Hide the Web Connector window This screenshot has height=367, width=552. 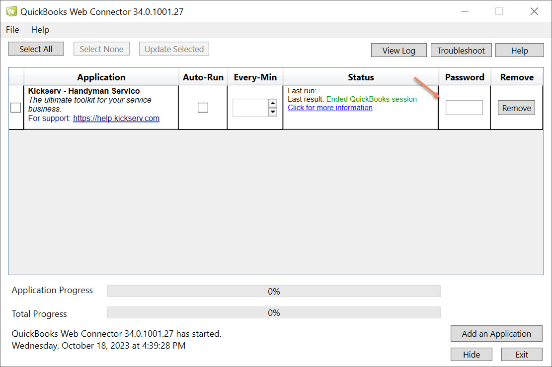(x=472, y=354)
